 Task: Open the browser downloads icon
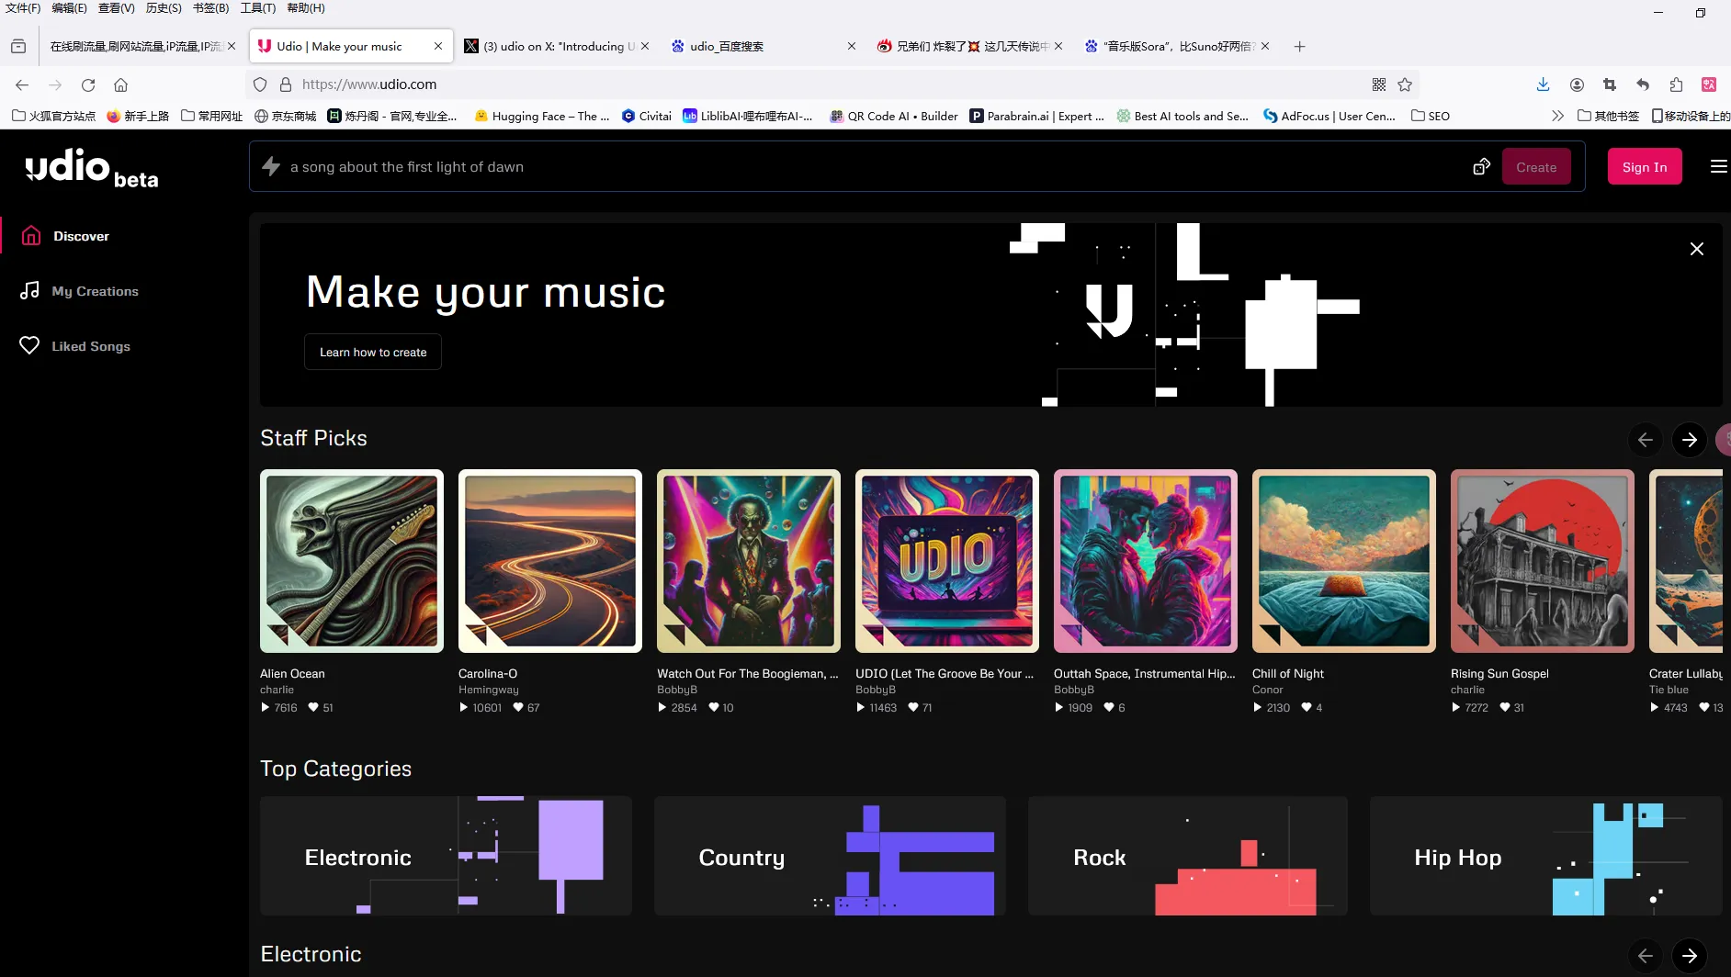(x=1543, y=84)
